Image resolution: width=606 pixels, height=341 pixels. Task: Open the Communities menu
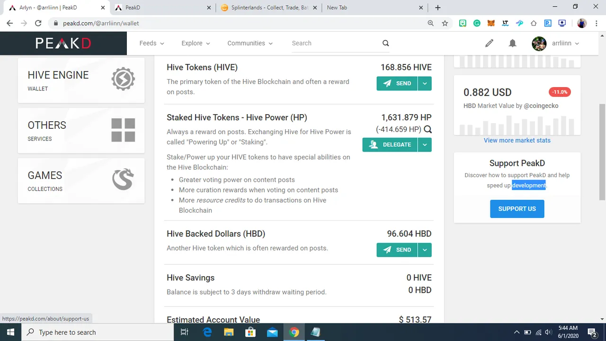pyautogui.click(x=250, y=43)
